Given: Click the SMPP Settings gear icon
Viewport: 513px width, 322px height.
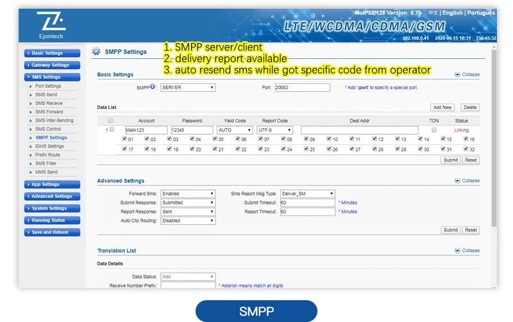Looking at the screenshot, I should pos(96,51).
